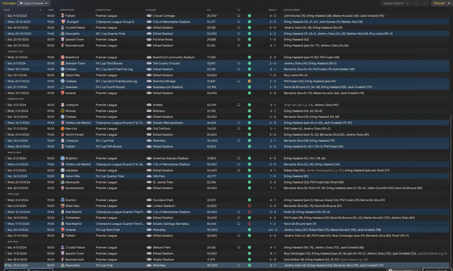Click the Everton club badge
The width and height of the screenshot is (453, 271).
point(63,200)
